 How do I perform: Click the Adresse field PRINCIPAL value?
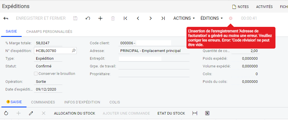[x=154, y=51]
